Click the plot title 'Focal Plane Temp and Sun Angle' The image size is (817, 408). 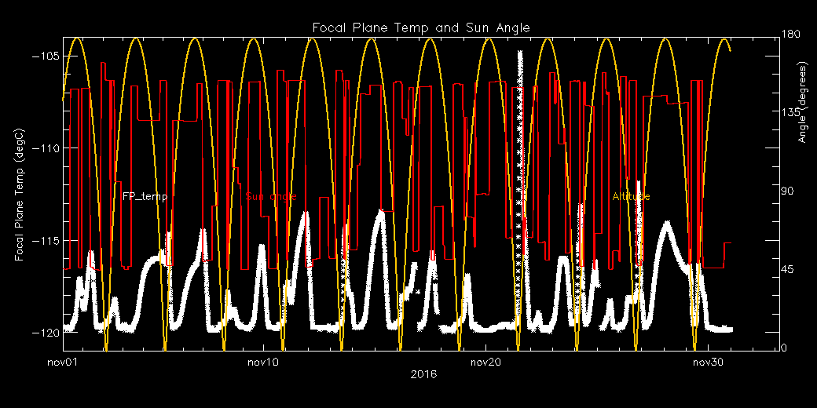tap(421, 28)
